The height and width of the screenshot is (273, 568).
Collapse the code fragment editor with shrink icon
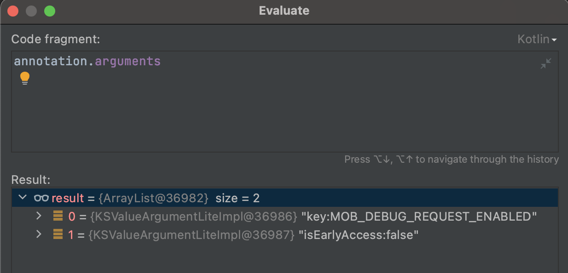(546, 64)
